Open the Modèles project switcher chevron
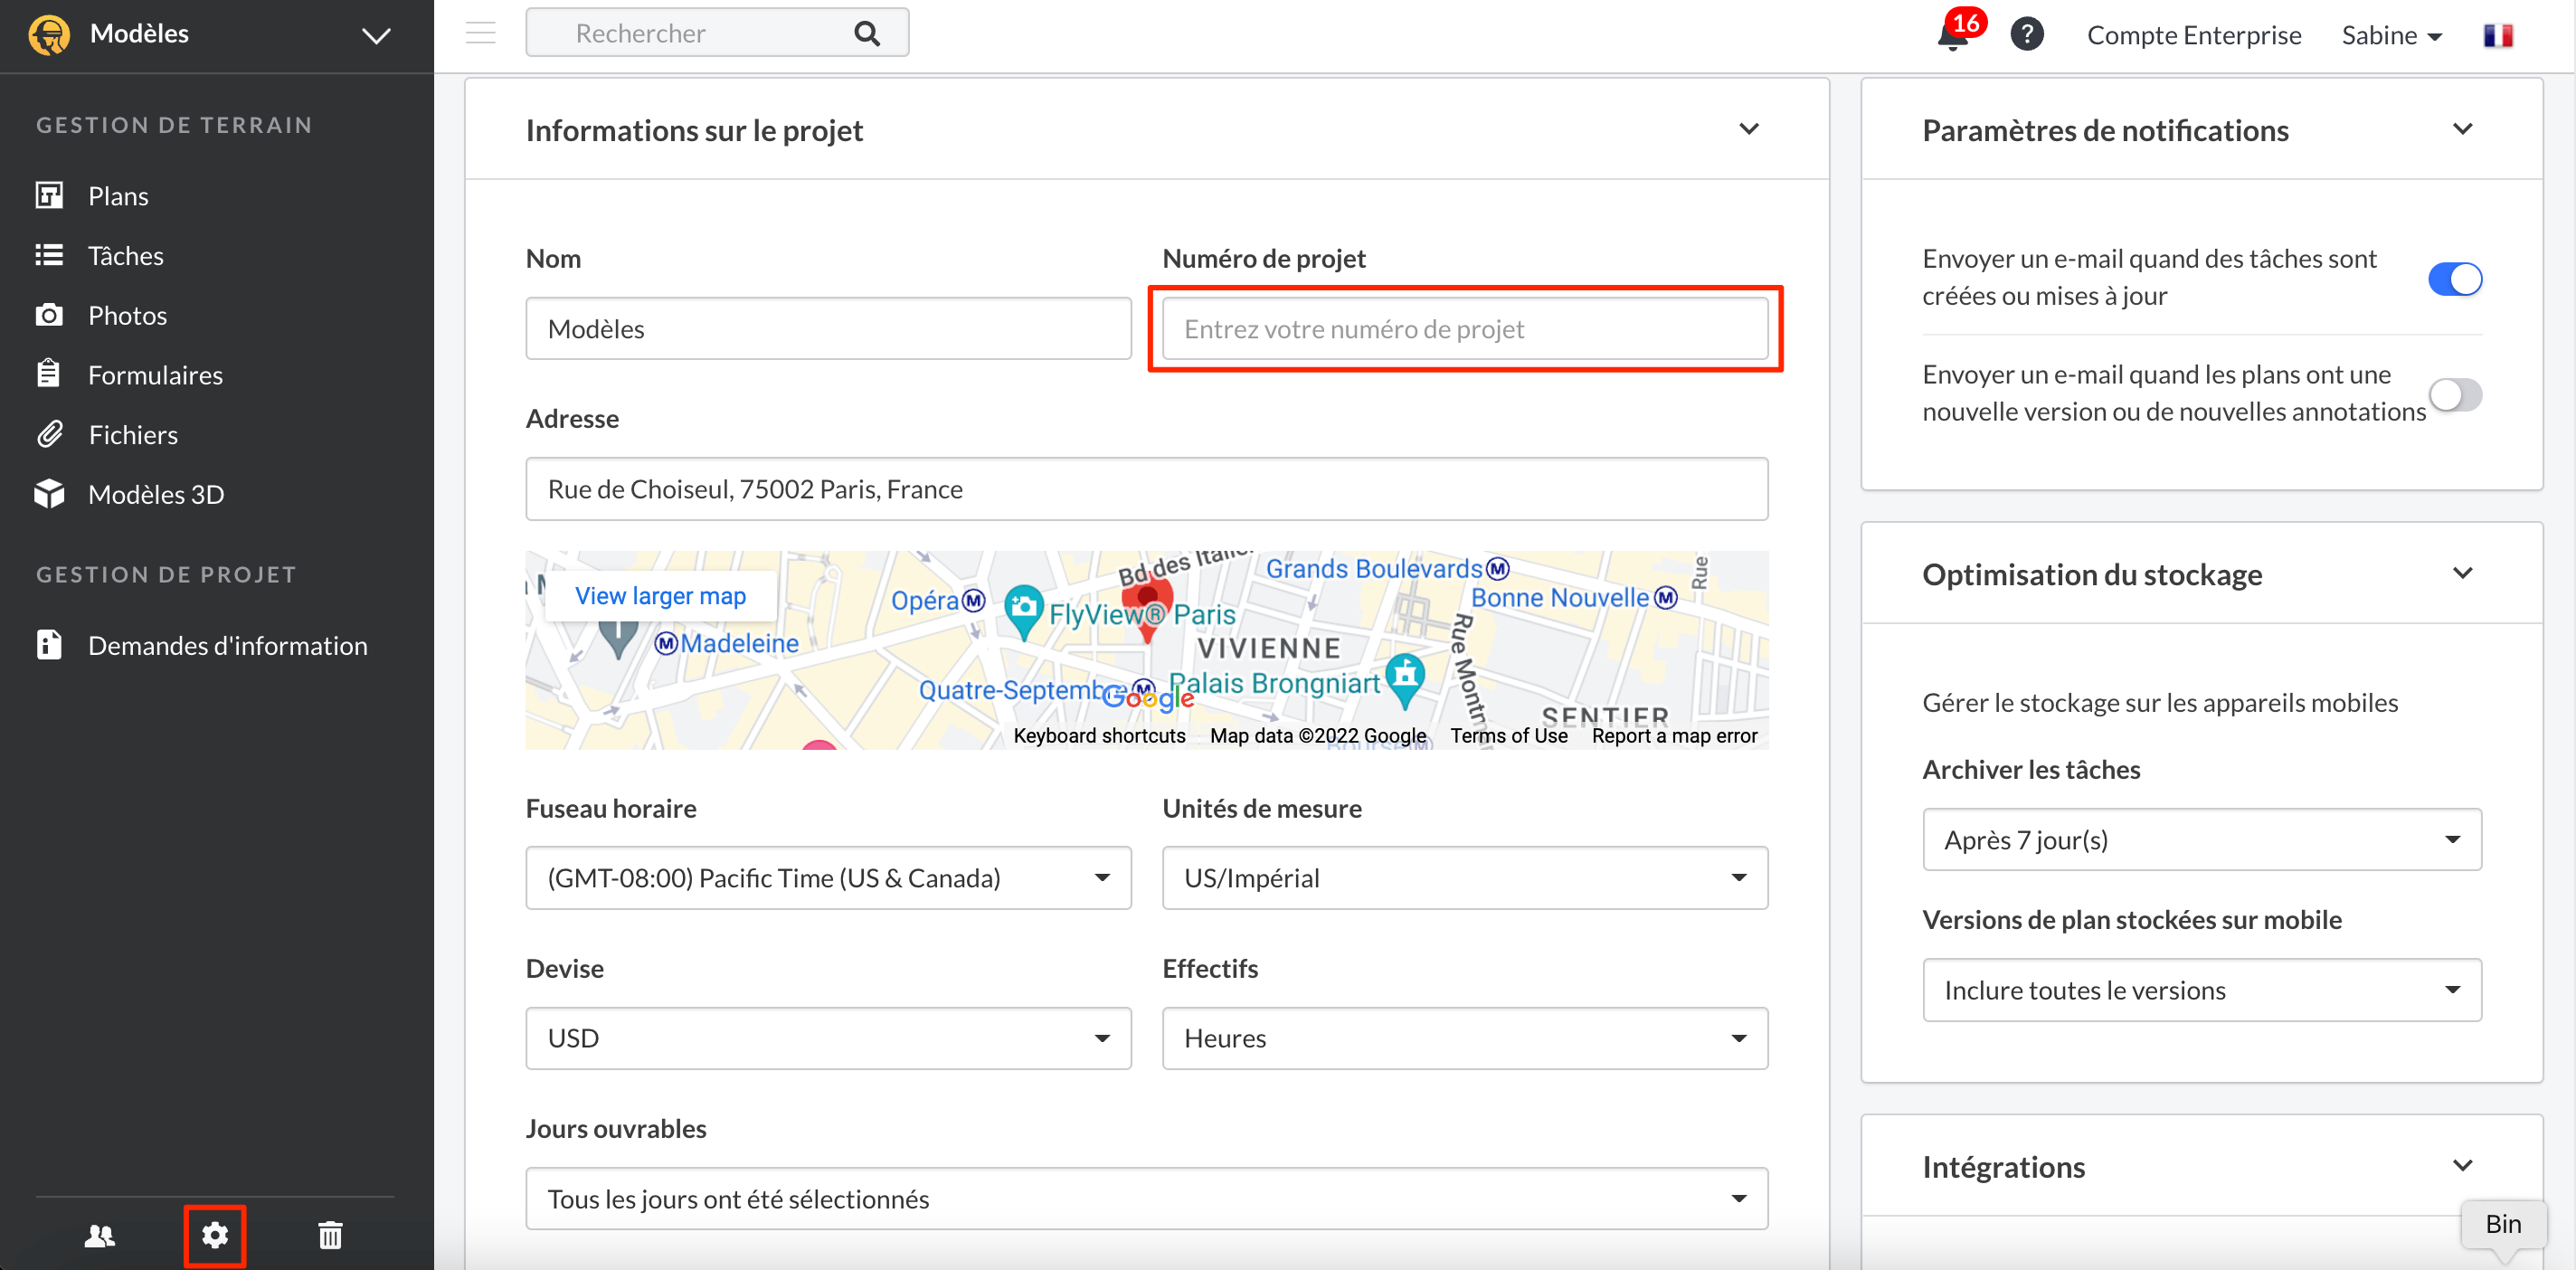 tap(376, 36)
